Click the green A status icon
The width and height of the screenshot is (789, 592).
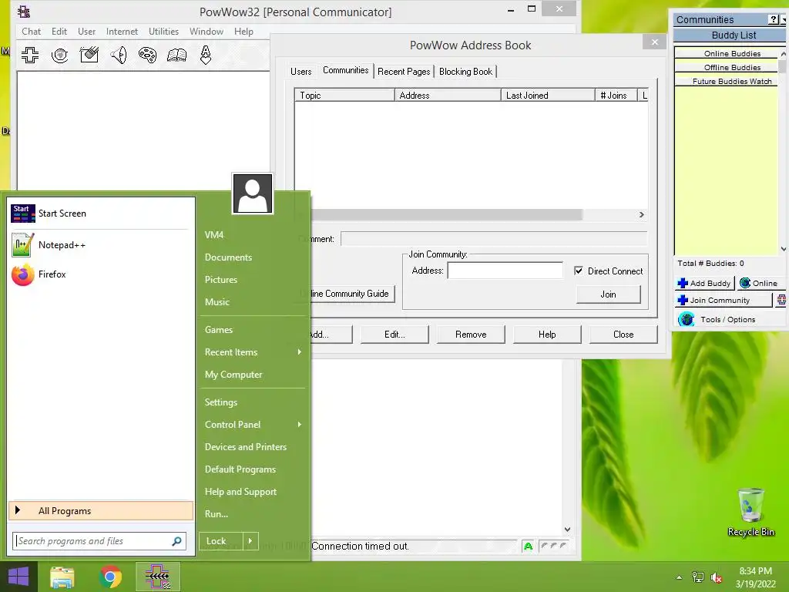click(x=528, y=547)
